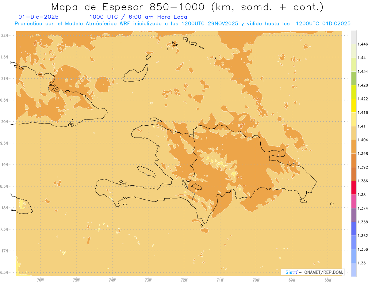The image size is (368, 284).
Task: Click the 70W longitude label
Action: 256,280
